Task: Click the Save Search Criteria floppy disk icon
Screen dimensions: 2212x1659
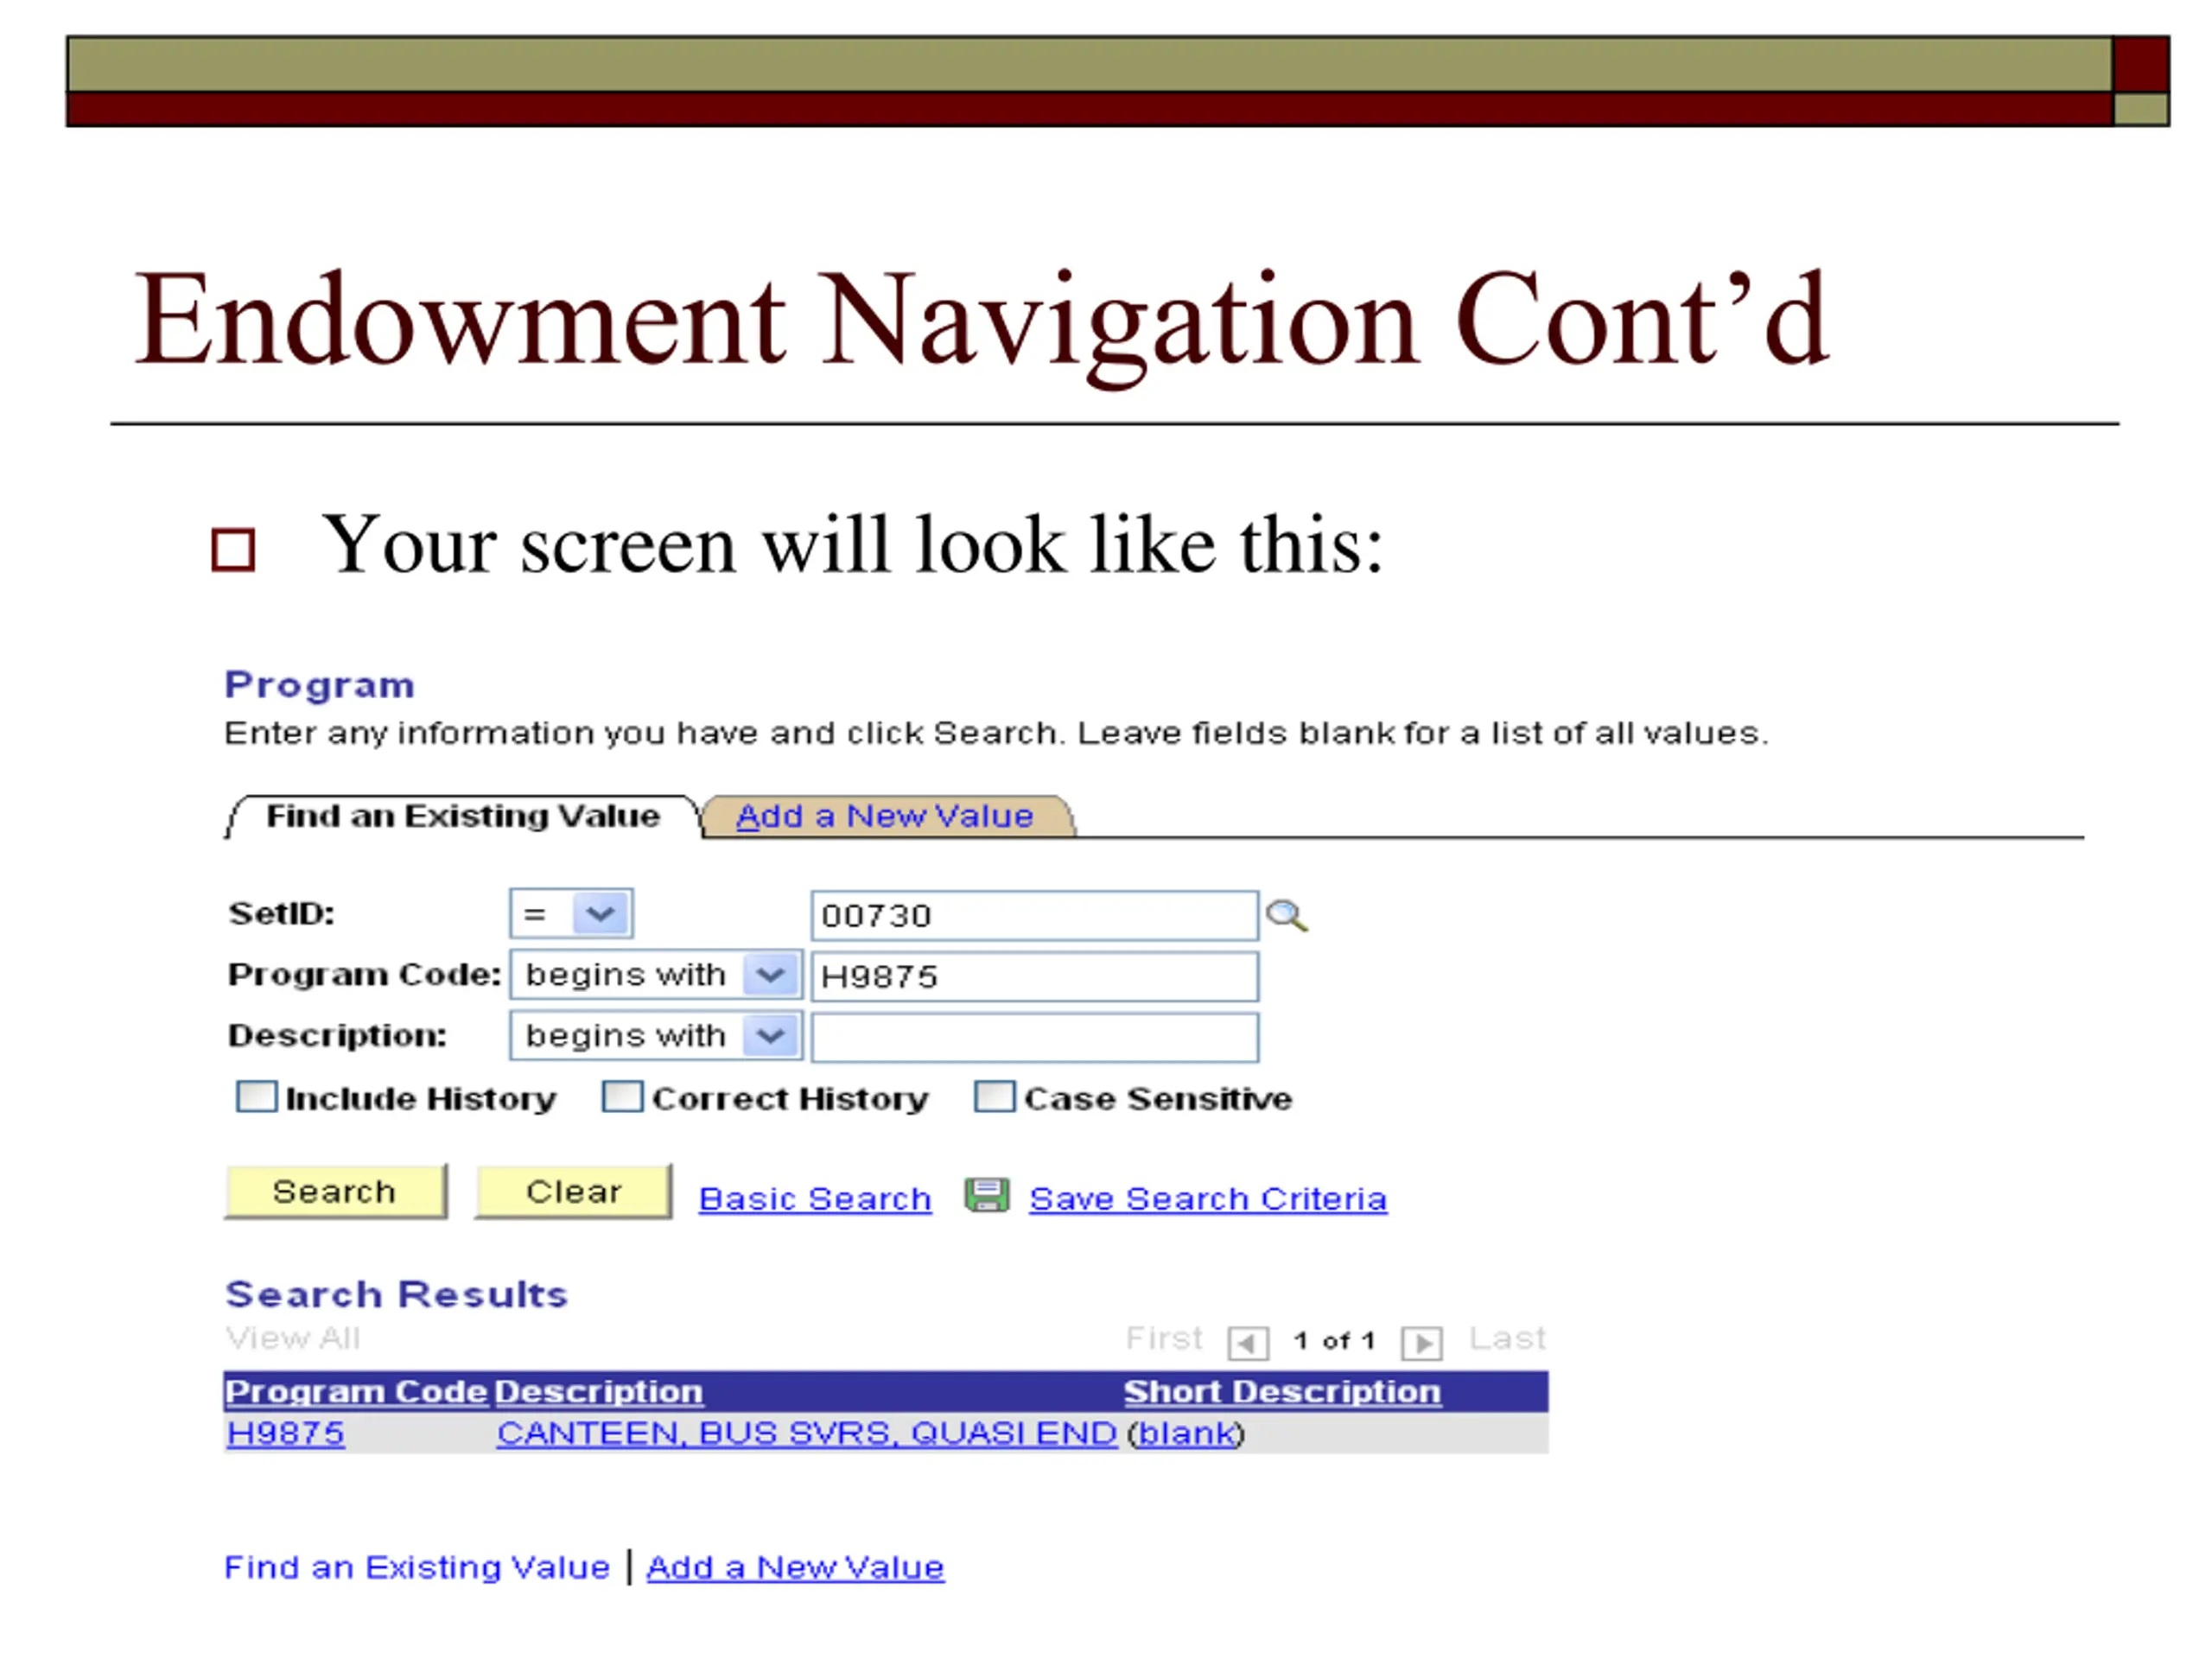Action: coord(987,1195)
